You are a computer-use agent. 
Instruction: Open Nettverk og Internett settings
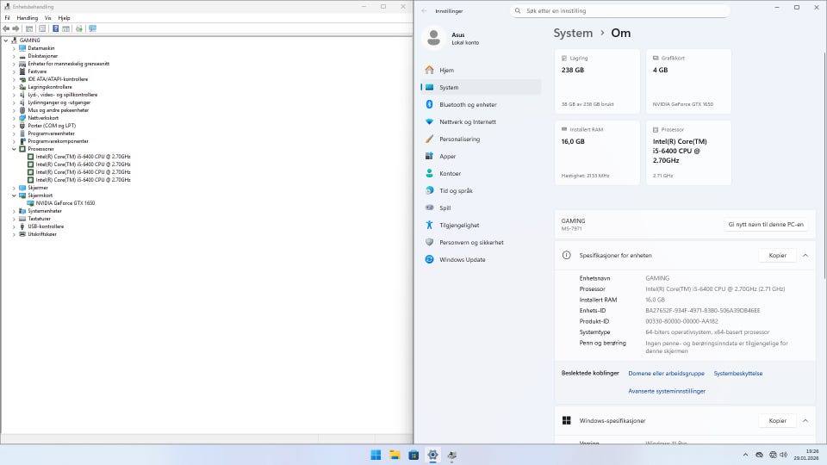point(481,121)
